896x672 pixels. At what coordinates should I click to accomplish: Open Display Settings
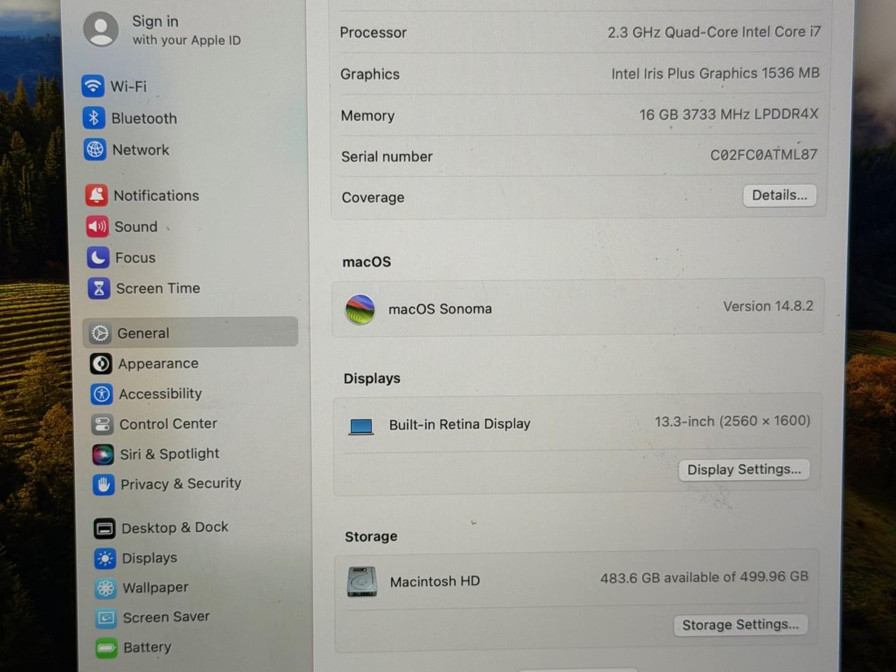(x=744, y=469)
